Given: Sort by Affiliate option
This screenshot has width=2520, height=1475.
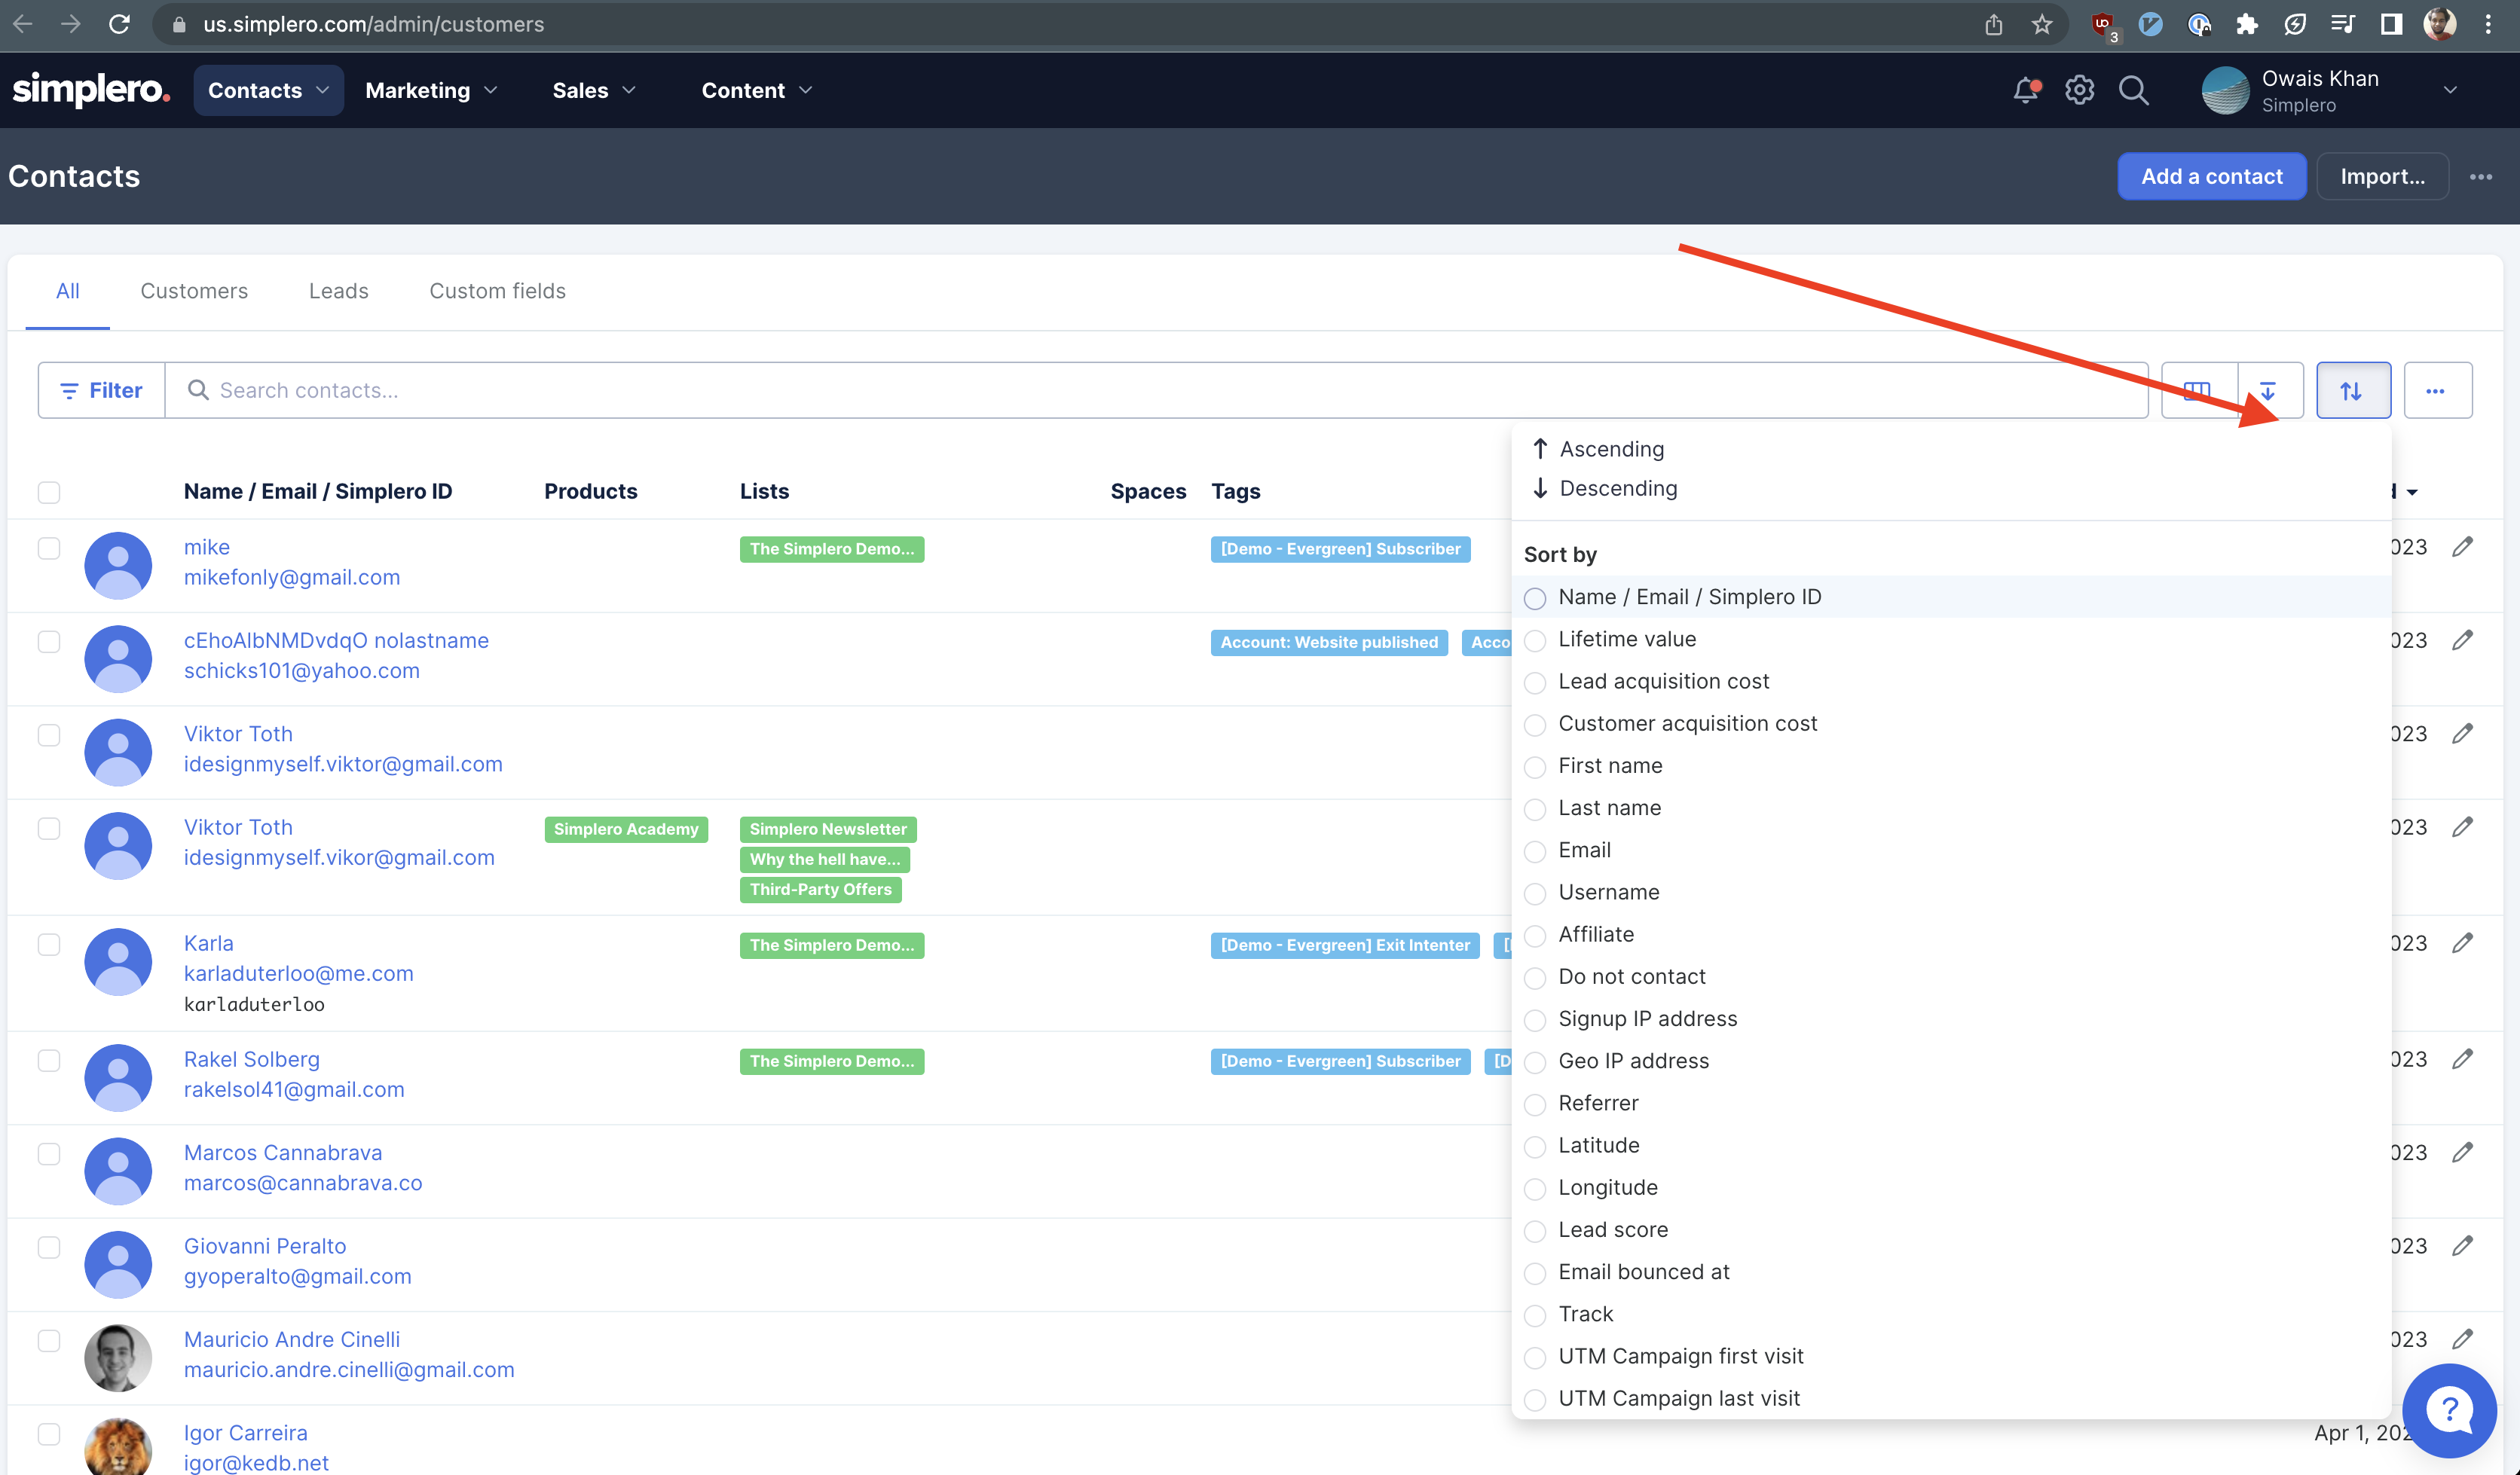Looking at the screenshot, I should click(1579, 936).
